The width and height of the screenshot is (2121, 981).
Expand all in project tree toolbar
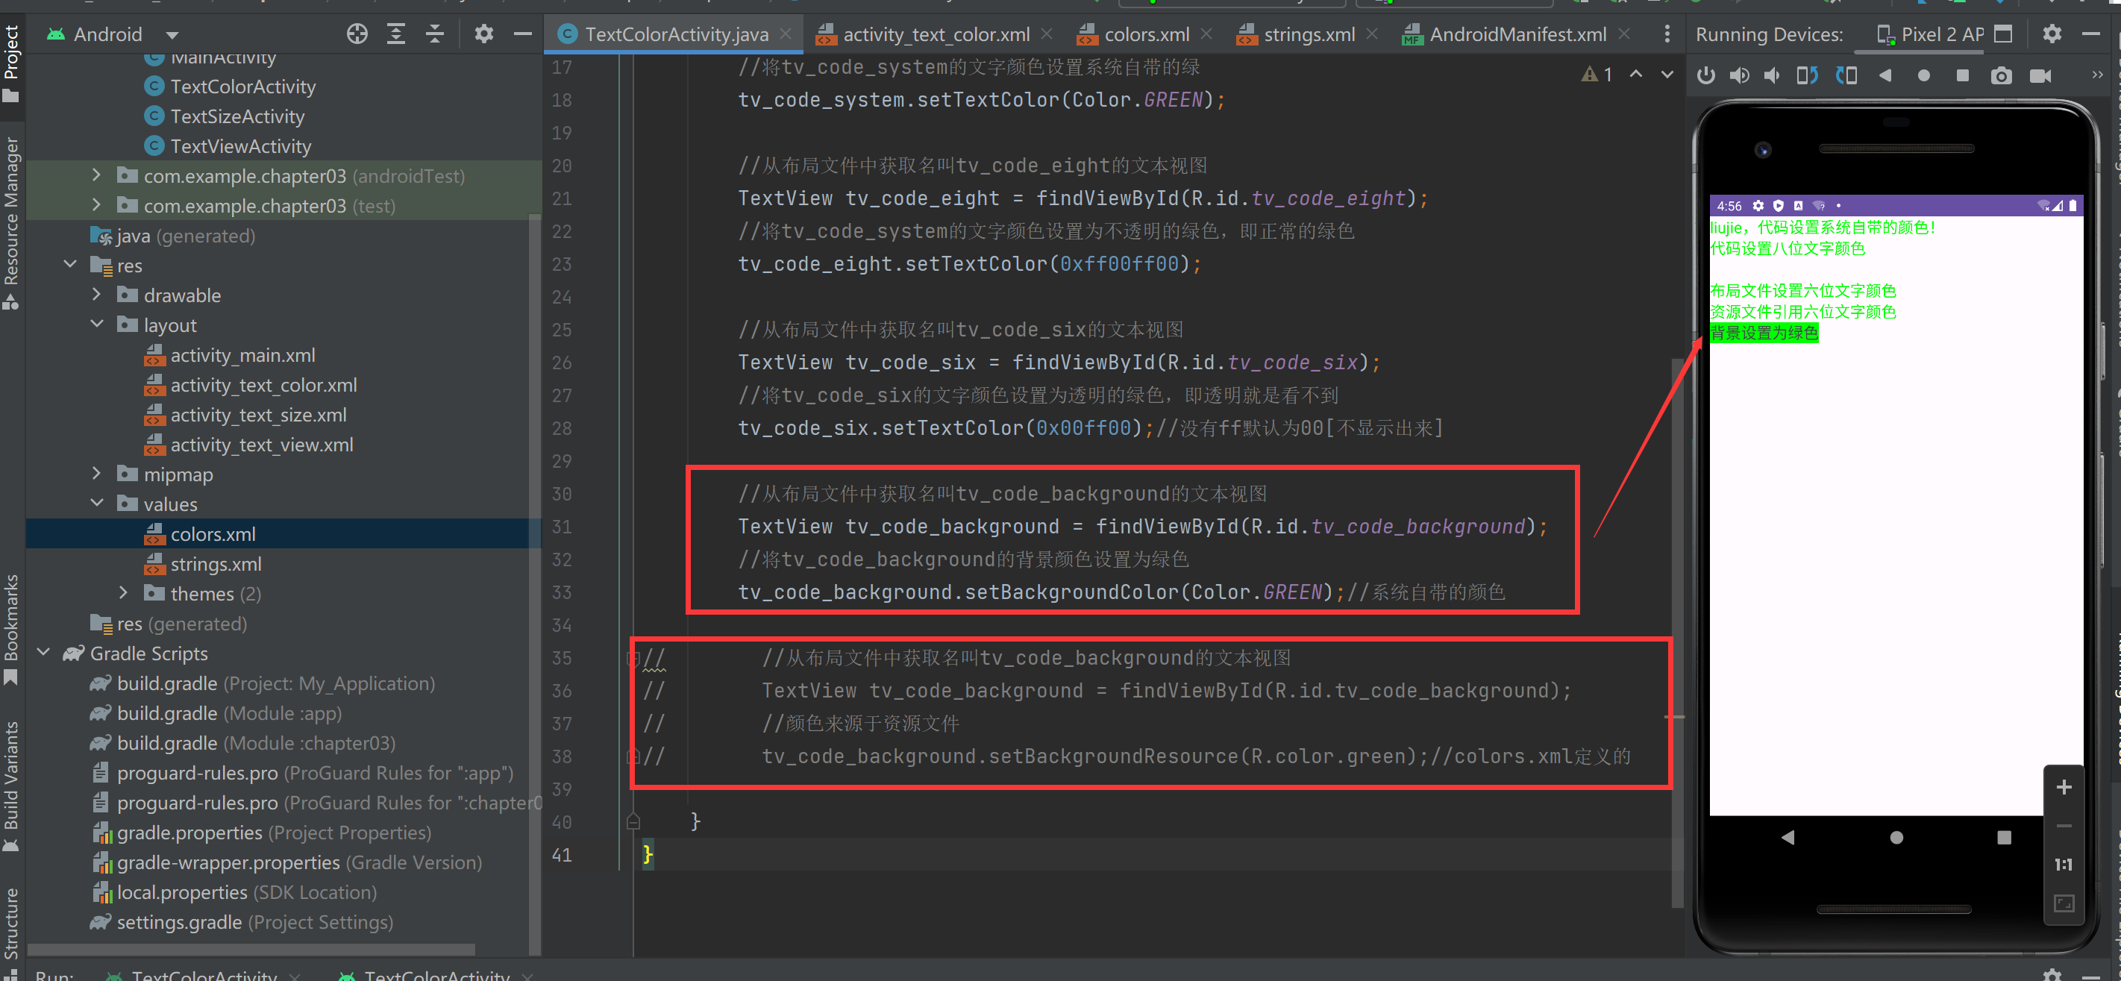tap(396, 34)
